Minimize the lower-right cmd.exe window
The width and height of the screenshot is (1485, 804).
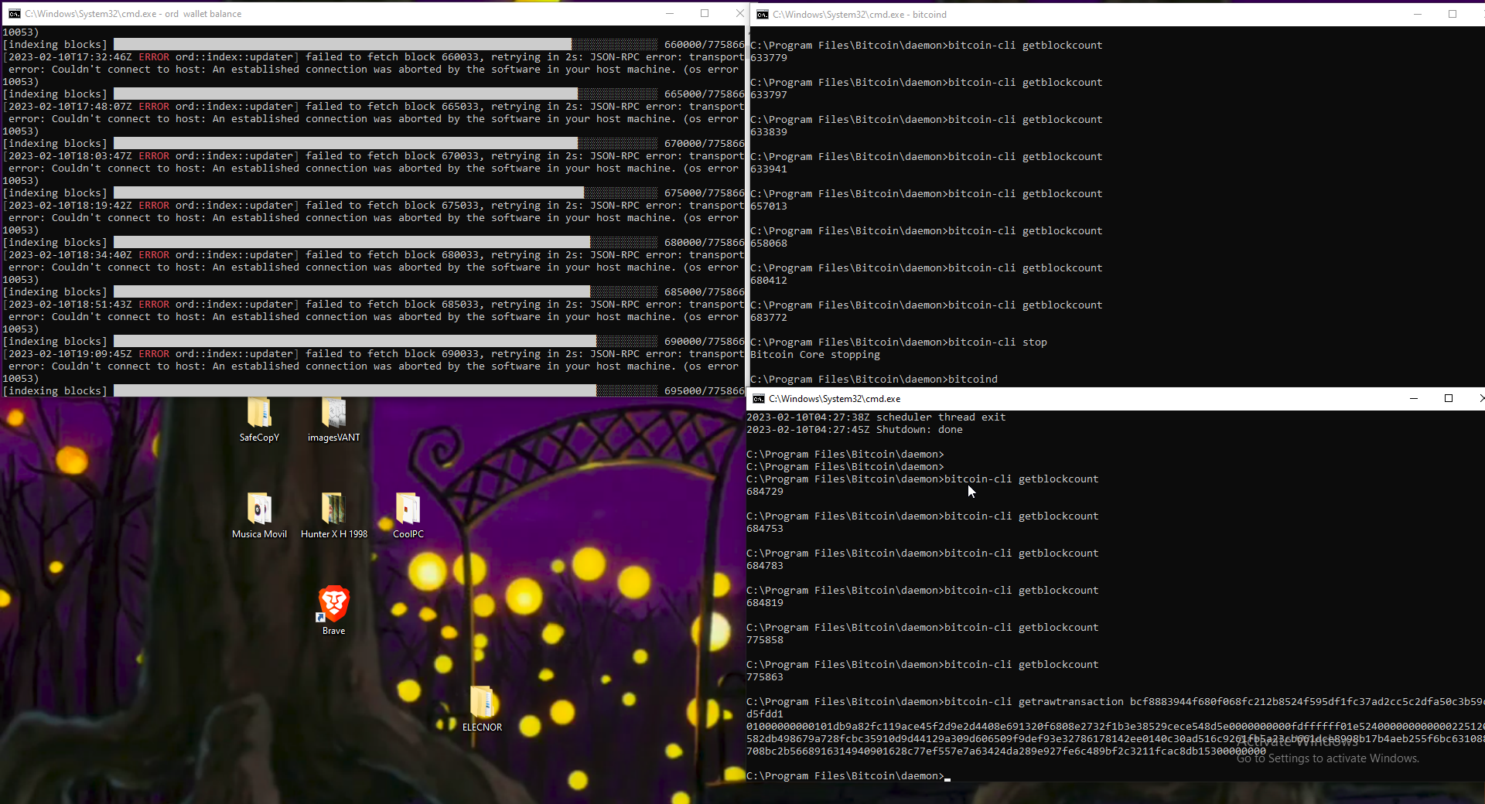(1414, 399)
